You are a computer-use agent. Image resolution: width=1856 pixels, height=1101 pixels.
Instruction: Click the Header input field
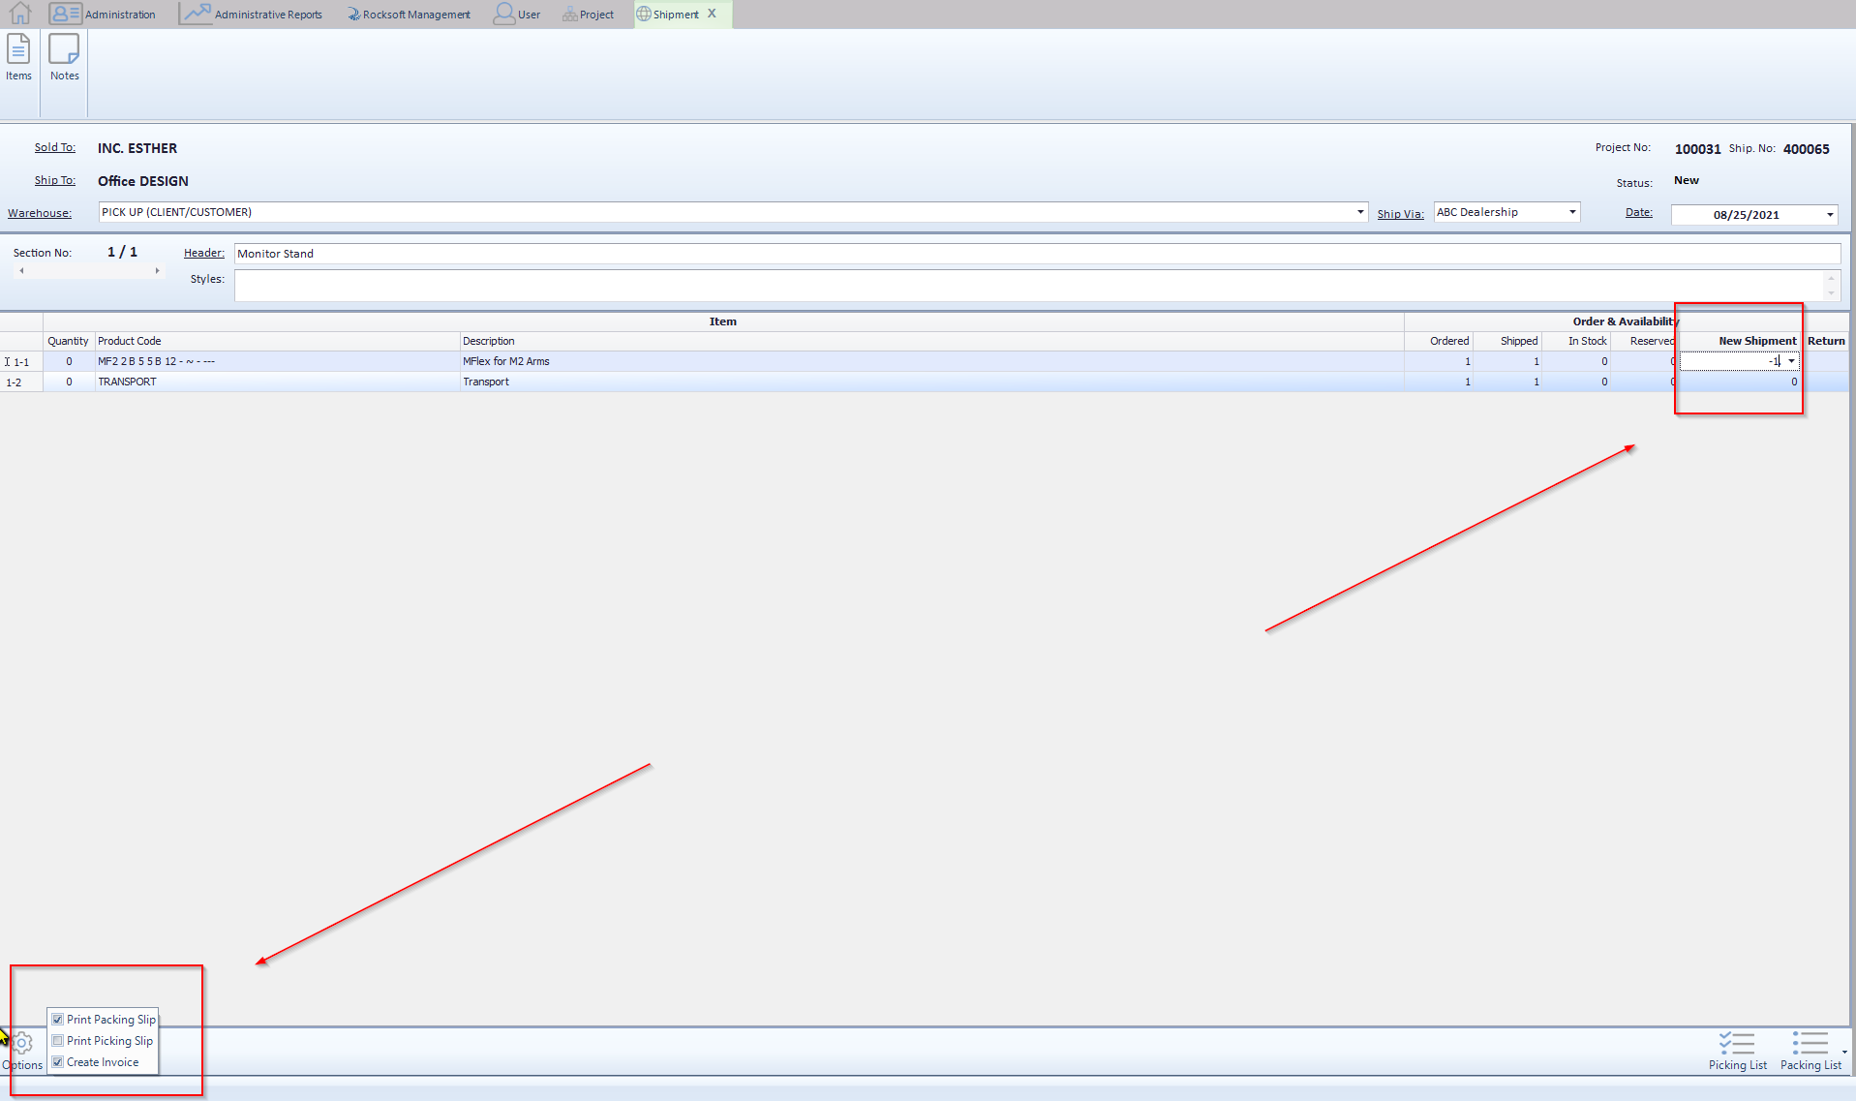coord(1036,254)
